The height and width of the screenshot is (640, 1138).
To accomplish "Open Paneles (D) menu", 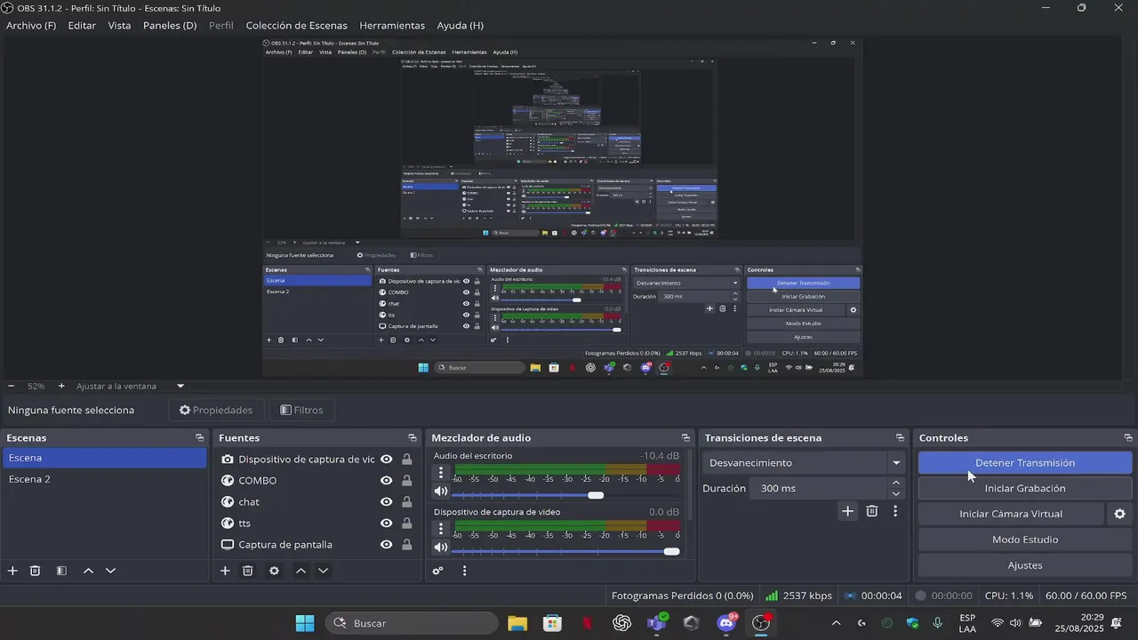I will pyautogui.click(x=170, y=26).
